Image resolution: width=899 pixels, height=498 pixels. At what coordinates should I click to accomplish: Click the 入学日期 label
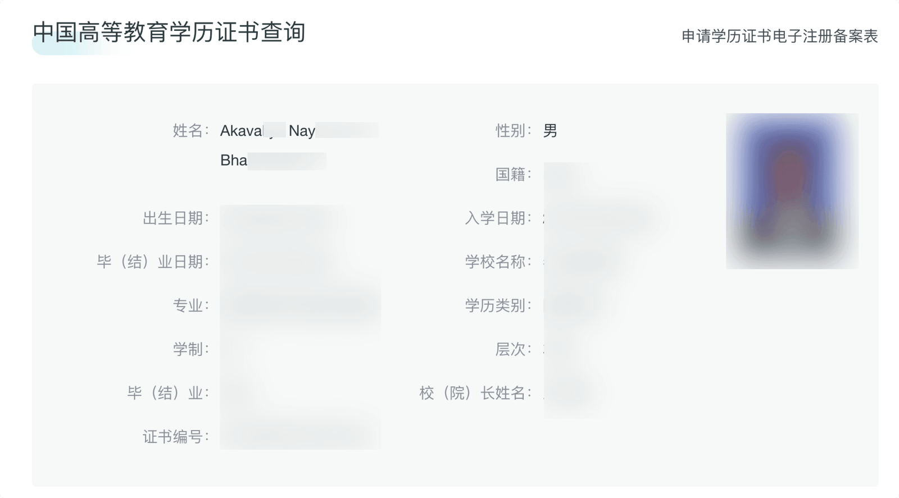[498, 218]
